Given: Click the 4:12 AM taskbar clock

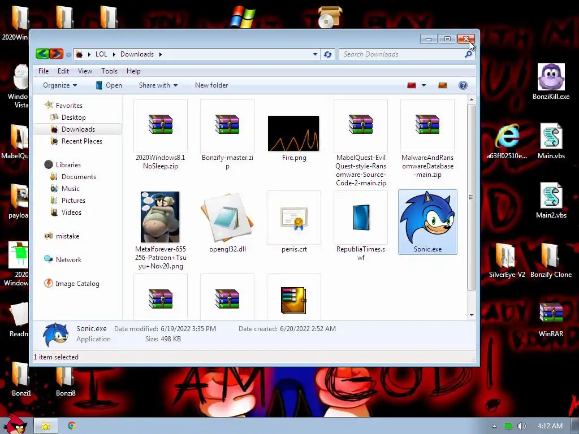Looking at the screenshot, I should tap(550, 426).
